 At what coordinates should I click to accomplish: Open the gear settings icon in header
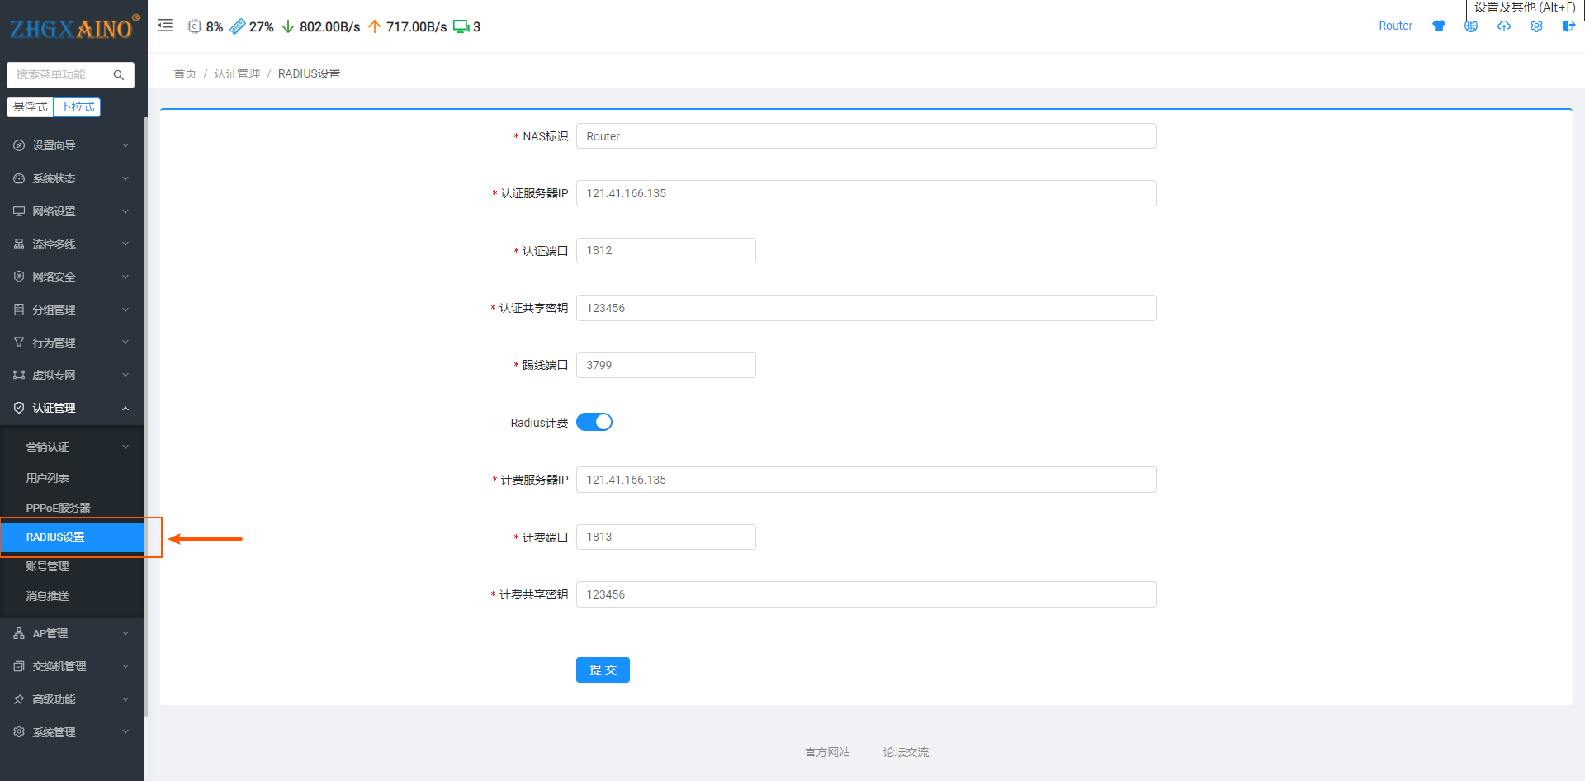coord(1536,26)
